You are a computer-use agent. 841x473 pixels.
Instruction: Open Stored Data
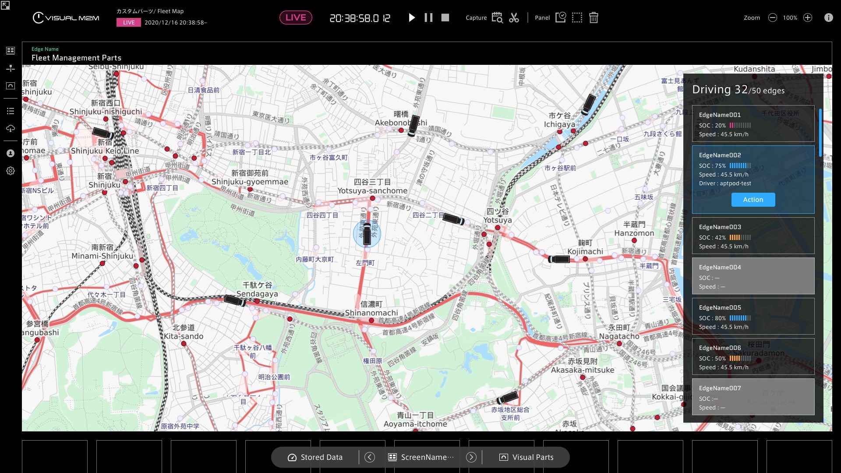tap(315, 457)
